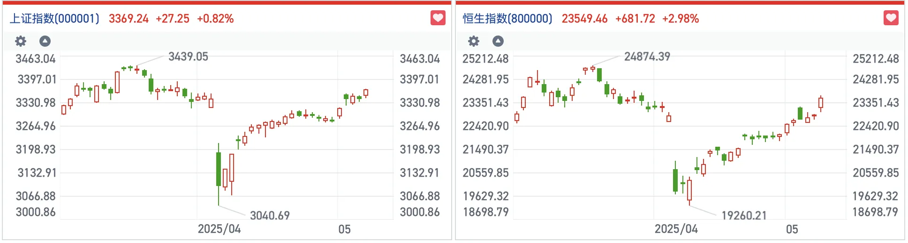Toggle favorite heart for 上证指数
Viewport: 908px width, 243px height.
pos(438,18)
